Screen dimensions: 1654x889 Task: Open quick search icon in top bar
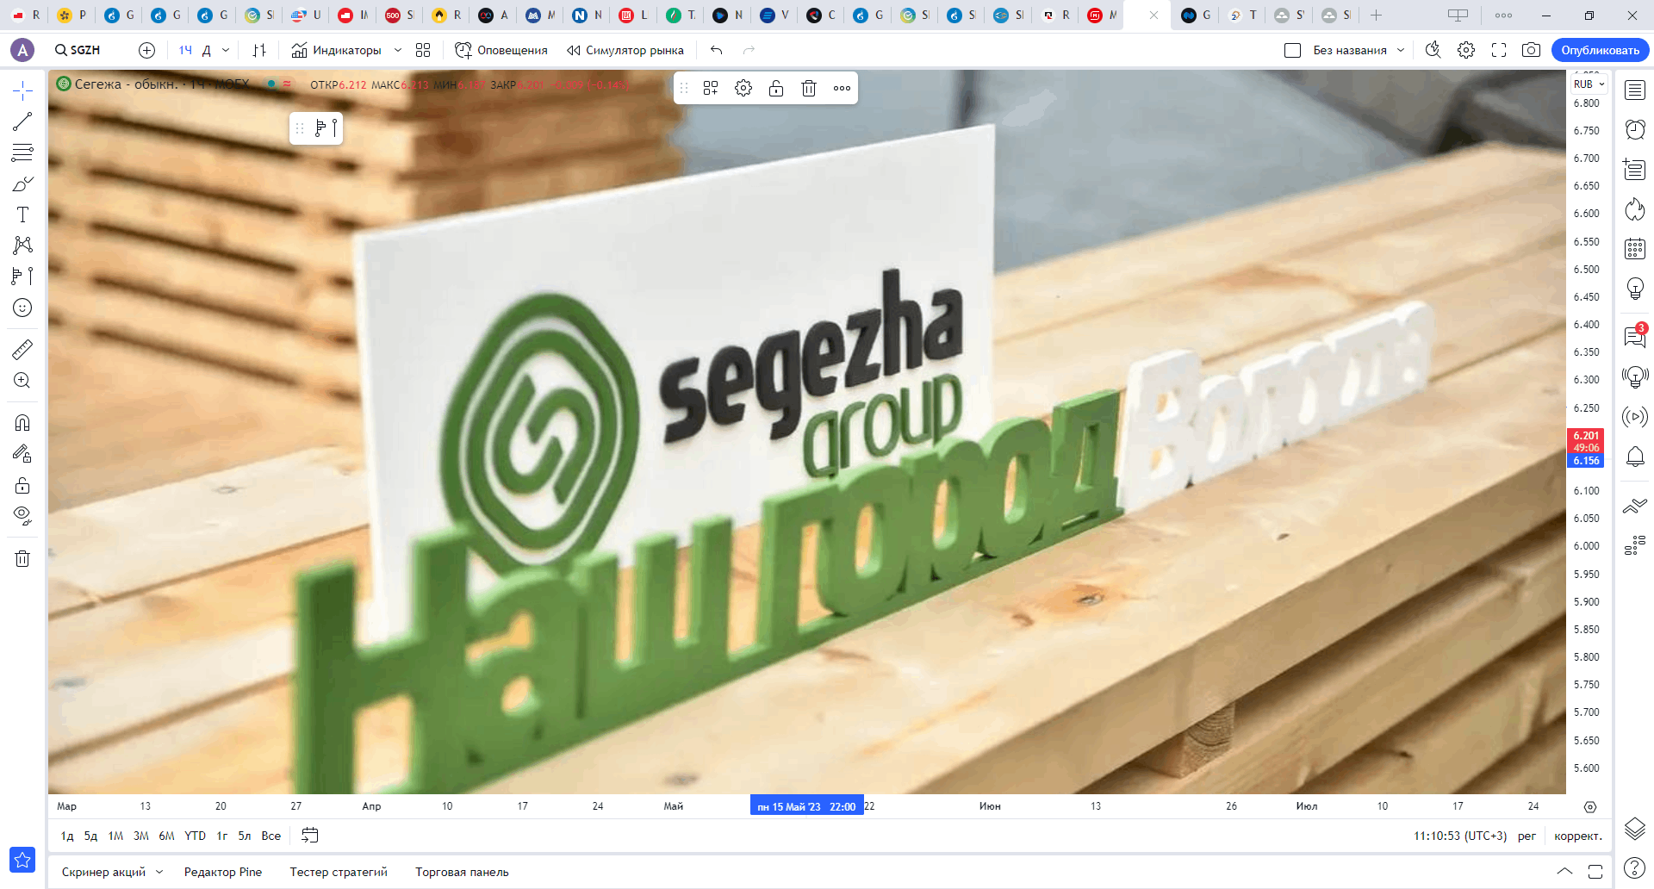point(1433,50)
